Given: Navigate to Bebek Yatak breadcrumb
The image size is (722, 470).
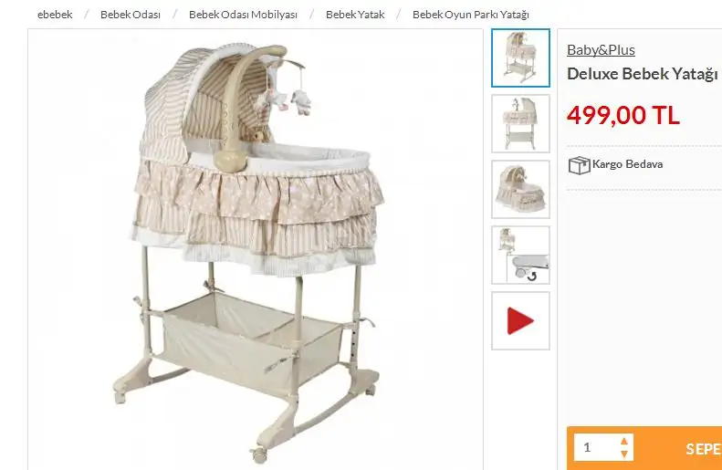Looking at the screenshot, I should 355,15.
